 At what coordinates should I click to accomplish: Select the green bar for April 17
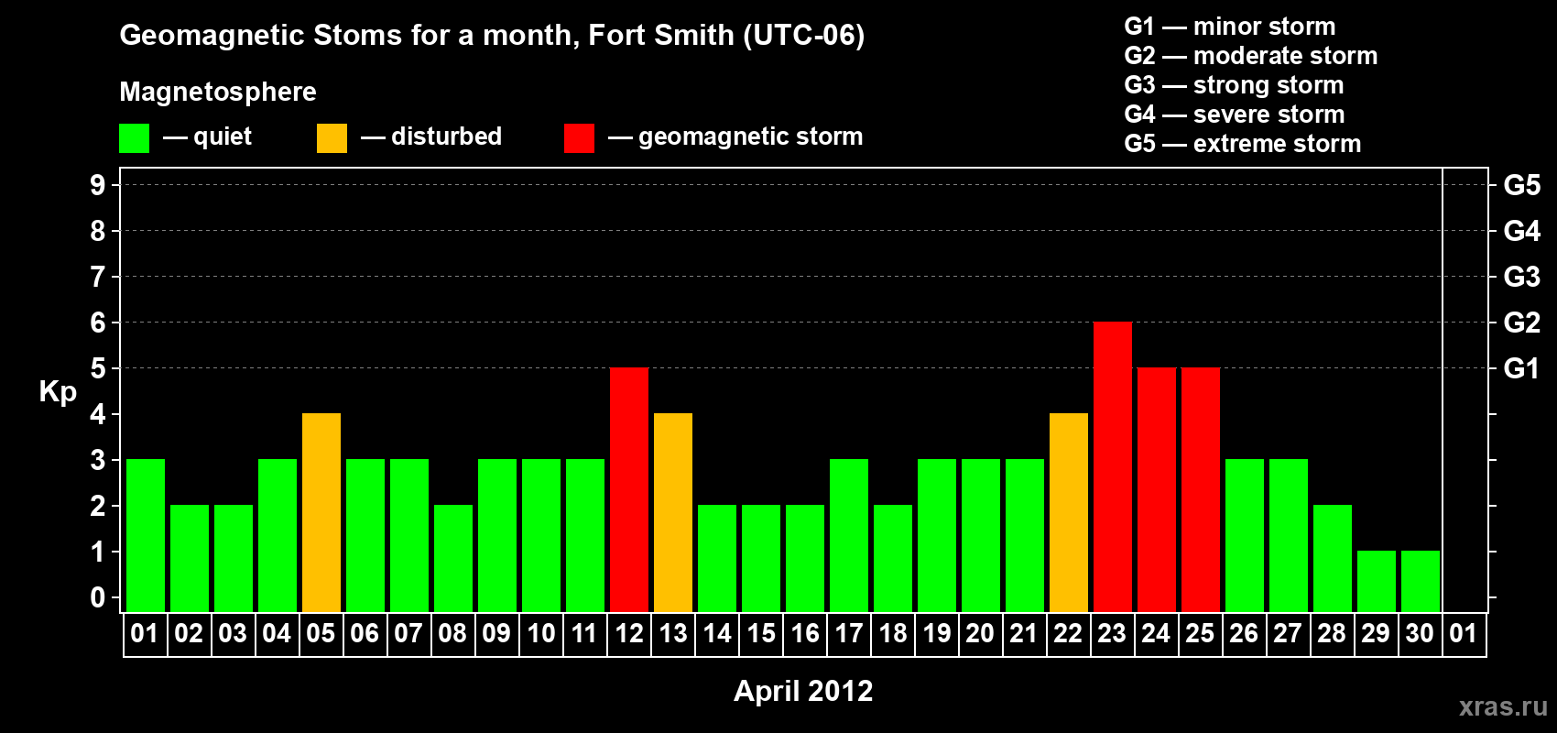point(849,535)
